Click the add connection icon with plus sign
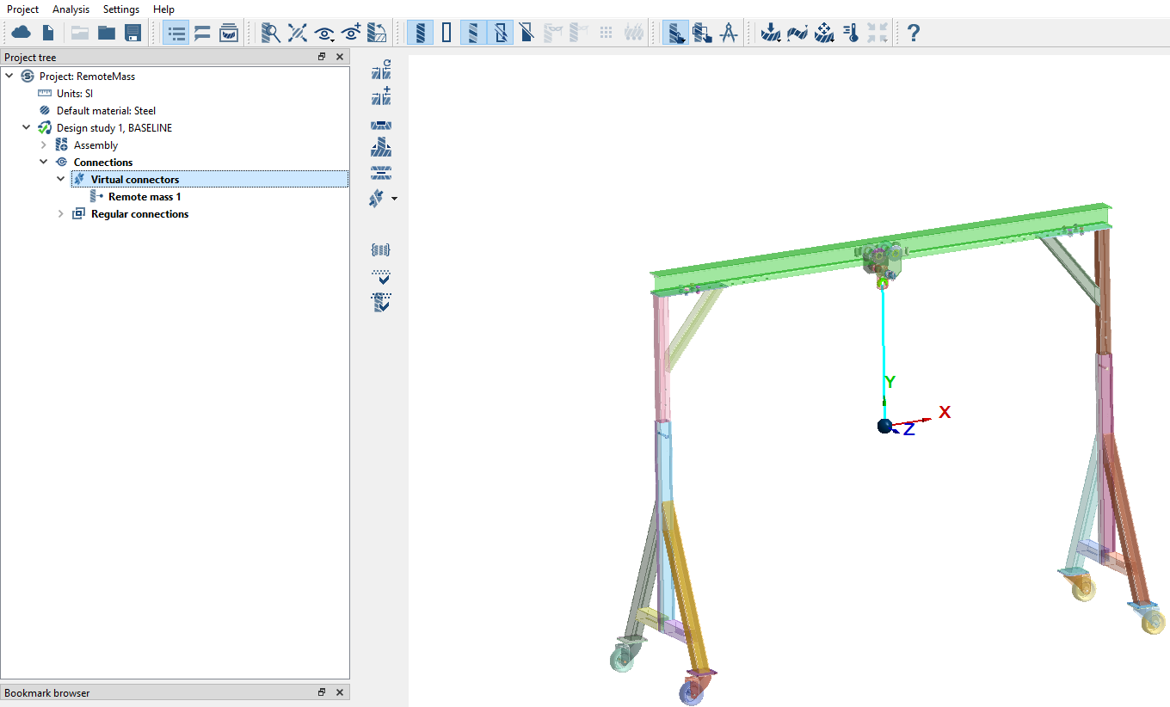The image size is (1170, 707). point(381,95)
